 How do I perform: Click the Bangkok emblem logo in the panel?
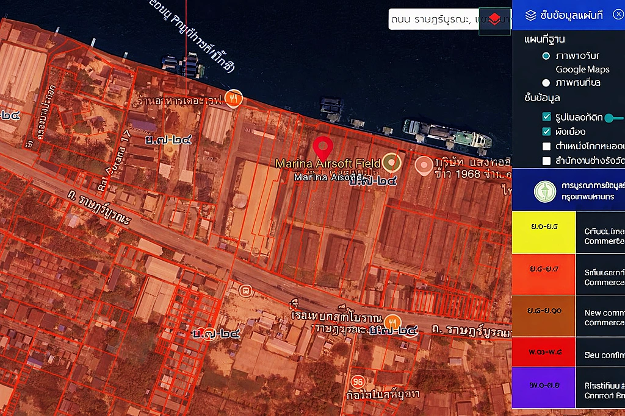click(x=542, y=191)
